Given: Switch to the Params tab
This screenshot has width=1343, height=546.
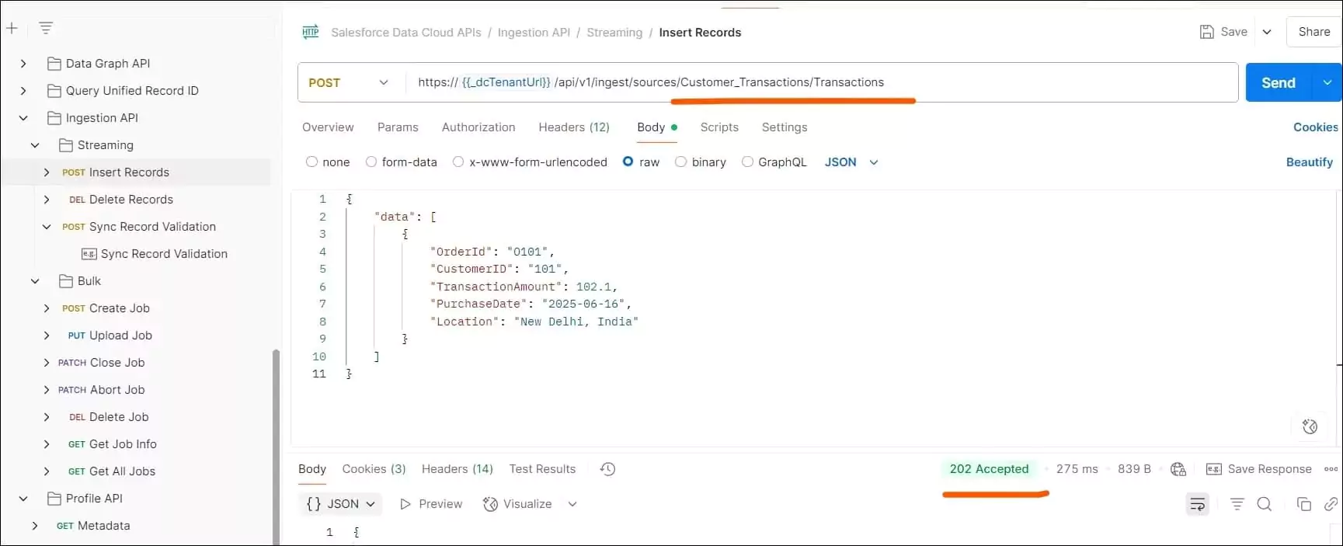Looking at the screenshot, I should click(x=398, y=127).
